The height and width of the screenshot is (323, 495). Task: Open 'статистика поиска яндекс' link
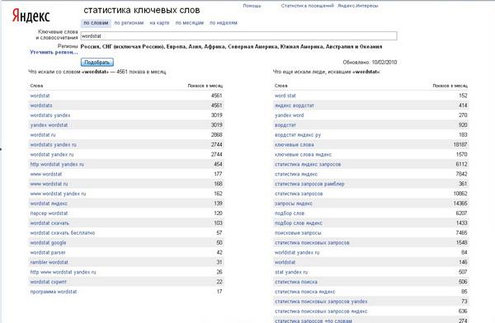[x=305, y=292]
